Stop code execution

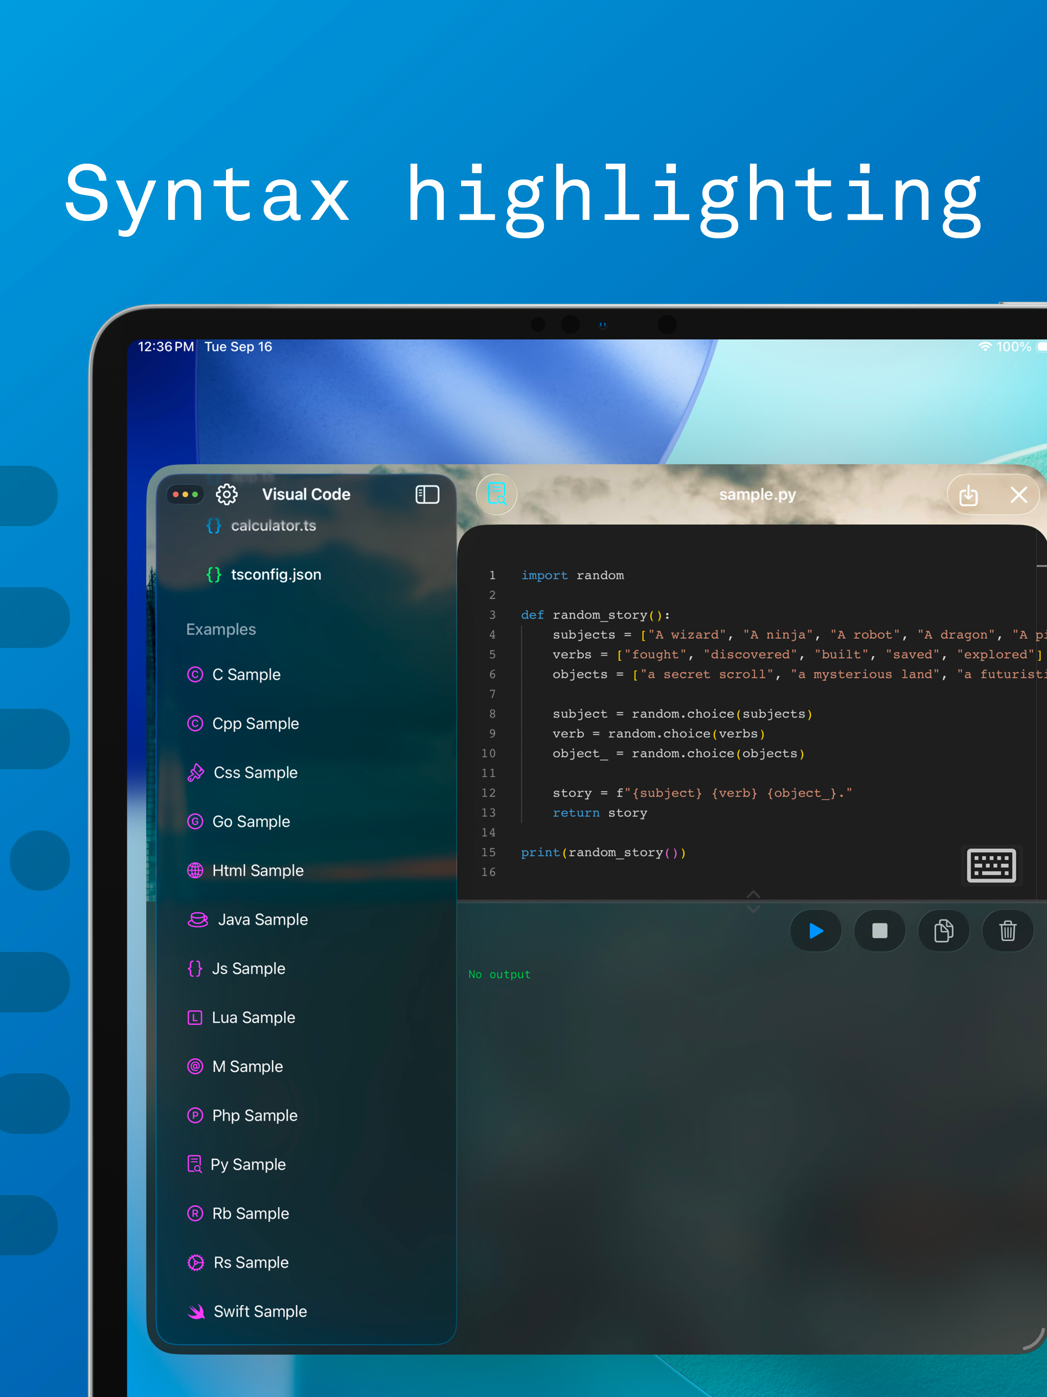coord(880,930)
